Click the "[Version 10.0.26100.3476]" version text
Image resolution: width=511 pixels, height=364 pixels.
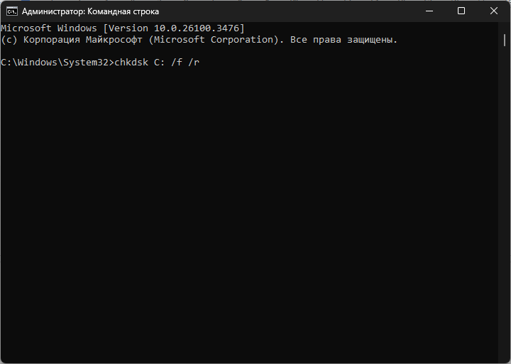click(x=172, y=28)
